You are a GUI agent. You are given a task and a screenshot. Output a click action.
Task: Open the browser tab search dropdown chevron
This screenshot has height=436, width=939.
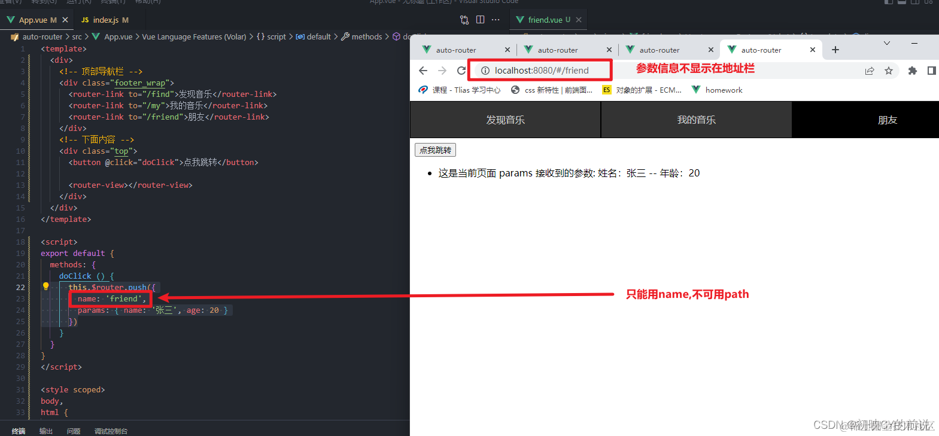click(x=887, y=43)
